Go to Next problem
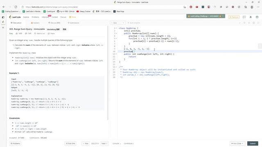The image size is (262, 147). [x=104, y=143]
